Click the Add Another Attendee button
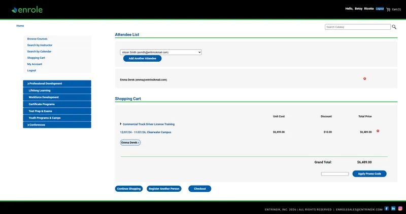 tap(143, 59)
